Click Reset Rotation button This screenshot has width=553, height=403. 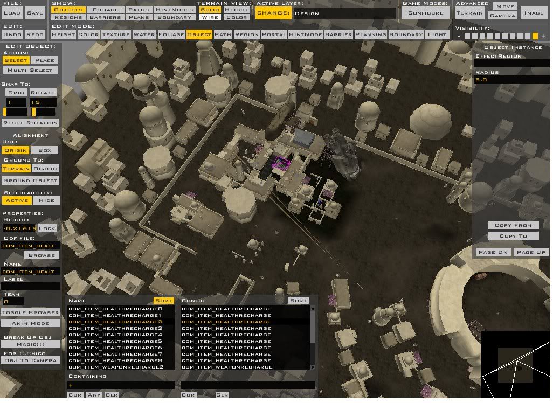point(30,123)
